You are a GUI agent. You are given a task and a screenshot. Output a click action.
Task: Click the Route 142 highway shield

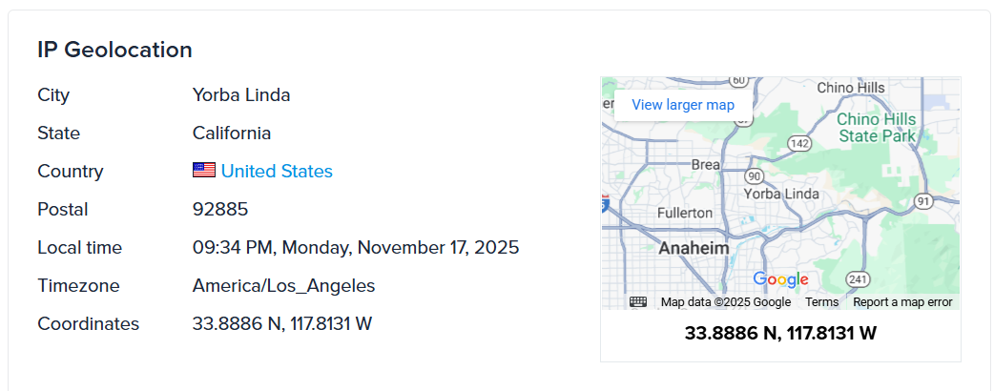coord(799,143)
